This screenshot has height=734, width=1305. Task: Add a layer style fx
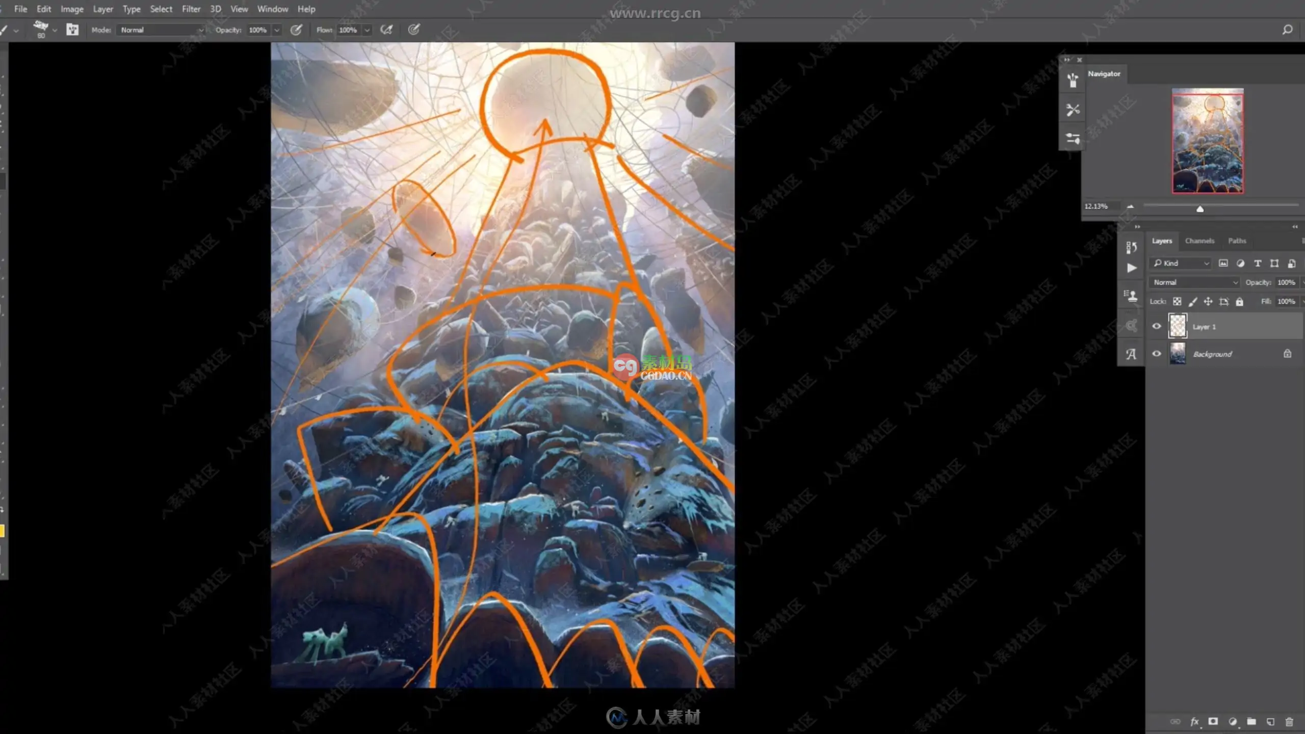click(1194, 721)
